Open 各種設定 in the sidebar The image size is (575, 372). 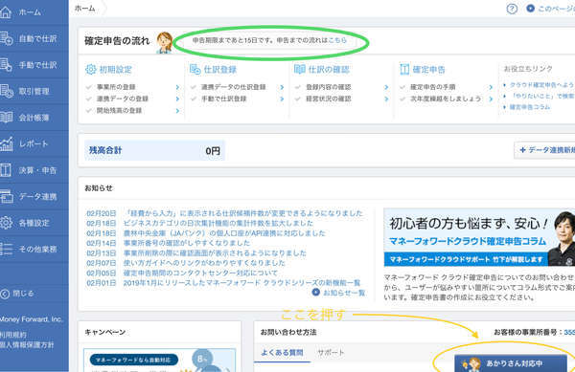tap(34, 223)
